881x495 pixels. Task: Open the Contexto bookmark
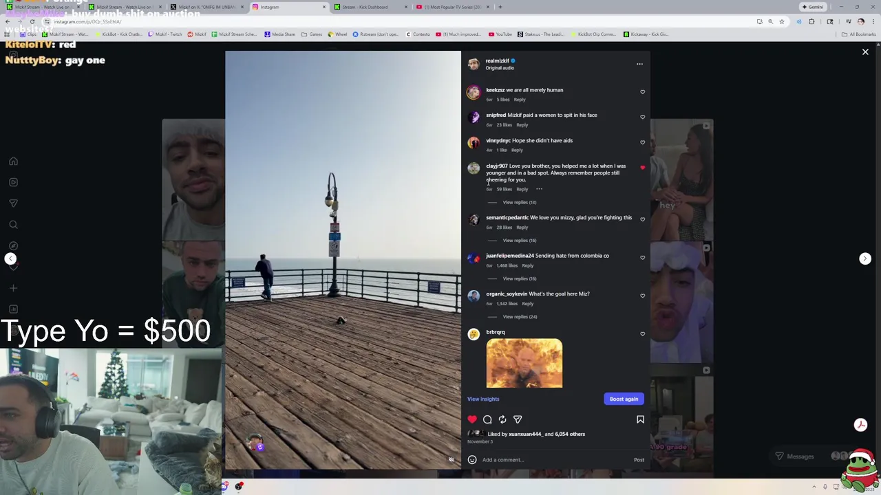tap(418, 34)
